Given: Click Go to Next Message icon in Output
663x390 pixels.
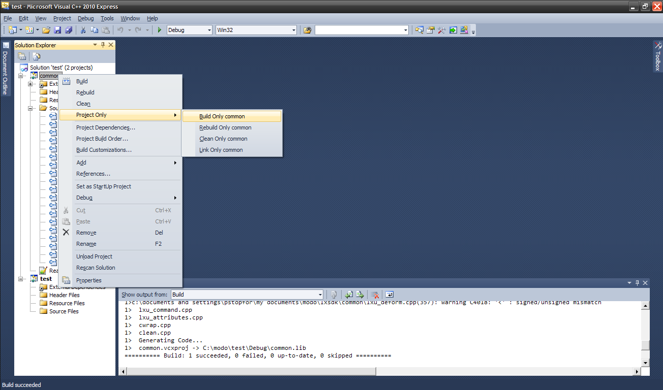Looking at the screenshot, I should coord(360,295).
